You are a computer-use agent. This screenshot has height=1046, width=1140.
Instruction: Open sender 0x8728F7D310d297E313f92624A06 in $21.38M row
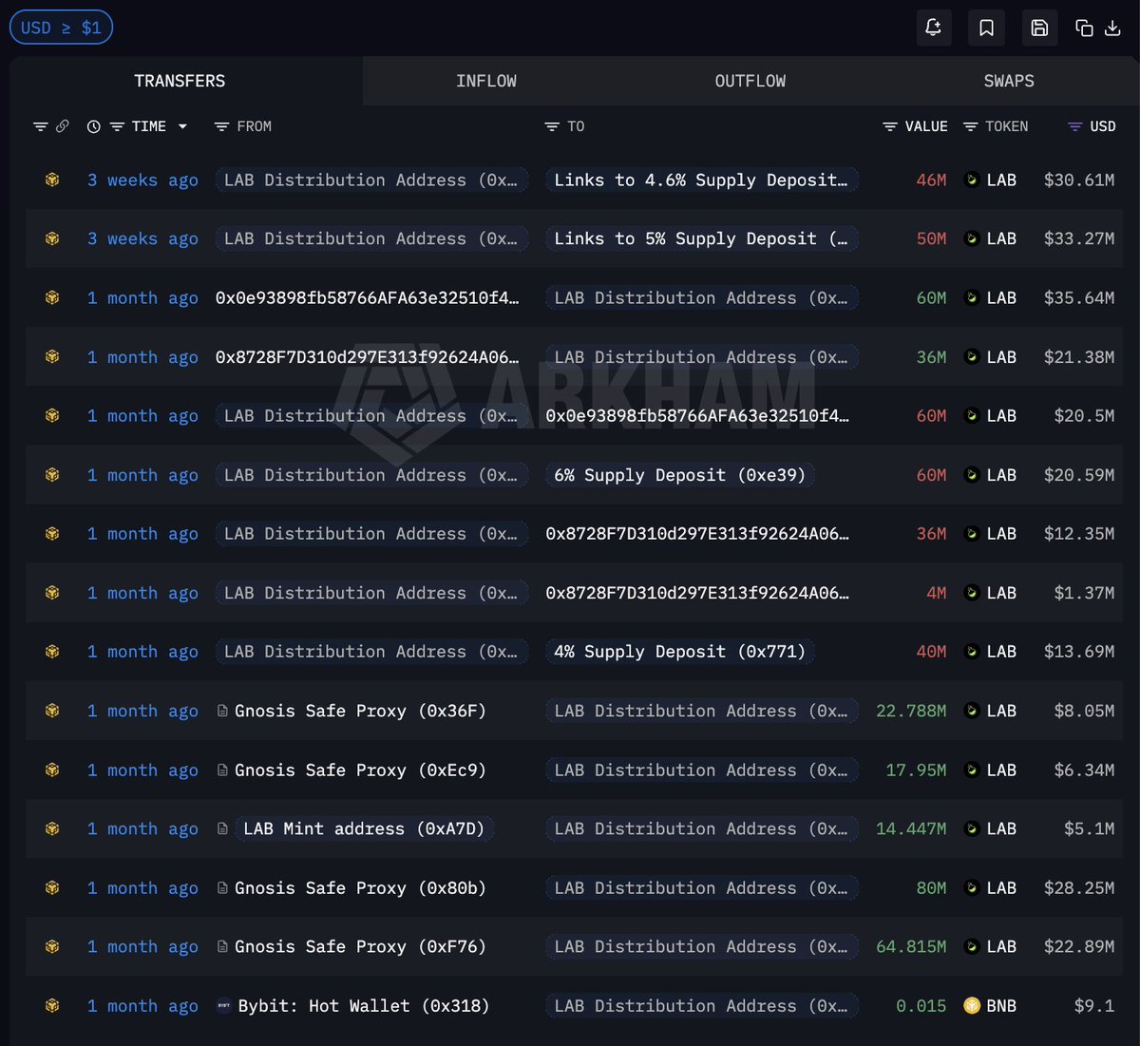pos(368,356)
